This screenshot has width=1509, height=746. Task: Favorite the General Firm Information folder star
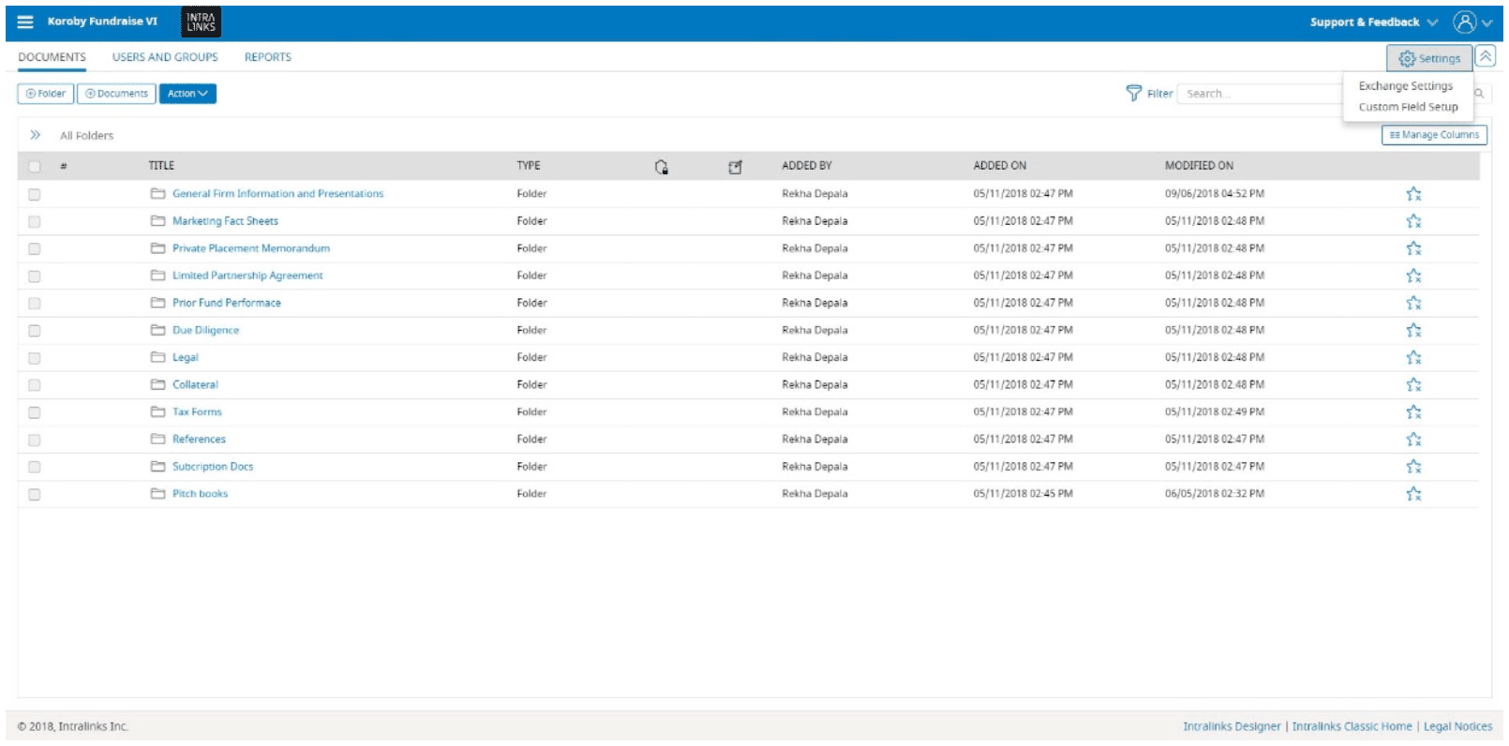[1413, 194]
